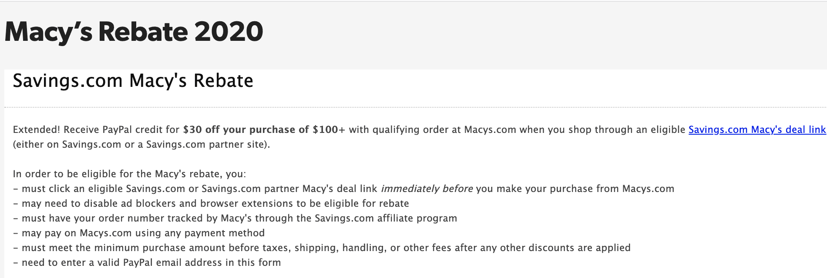Click the "may need to disable ad blockers" bullet
The width and height of the screenshot is (827, 278).
pos(211,203)
